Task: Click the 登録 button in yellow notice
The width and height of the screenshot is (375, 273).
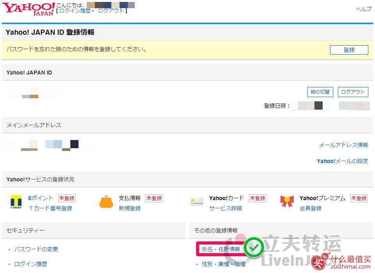Action: (x=349, y=50)
